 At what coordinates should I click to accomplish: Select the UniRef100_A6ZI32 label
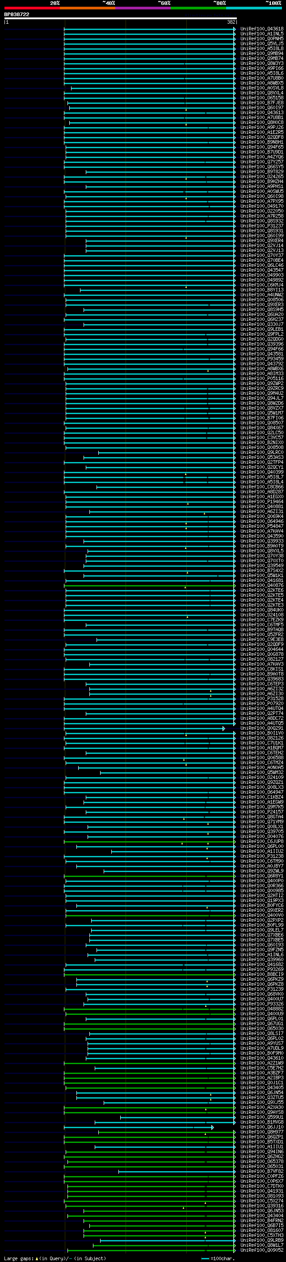(x=262, y=689)
